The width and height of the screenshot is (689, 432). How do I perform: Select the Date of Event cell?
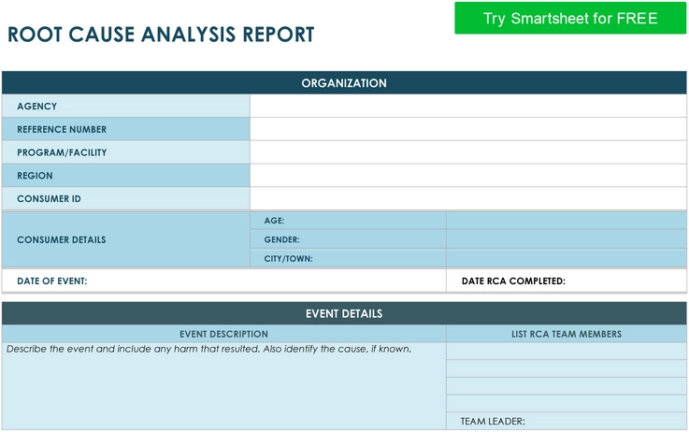point(224,281)
